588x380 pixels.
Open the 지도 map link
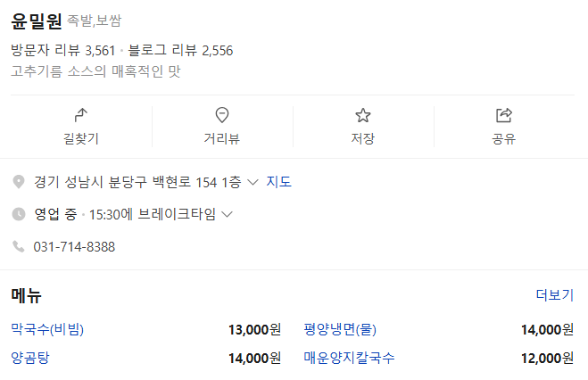(x=278, y=182)
